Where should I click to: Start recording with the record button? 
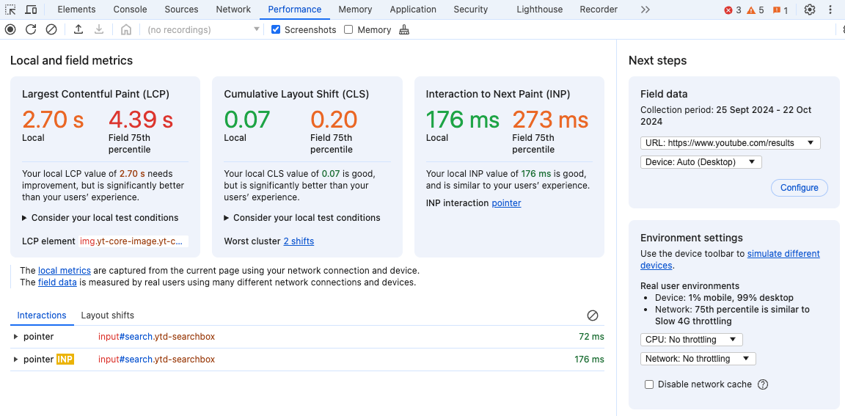[10, 29]
